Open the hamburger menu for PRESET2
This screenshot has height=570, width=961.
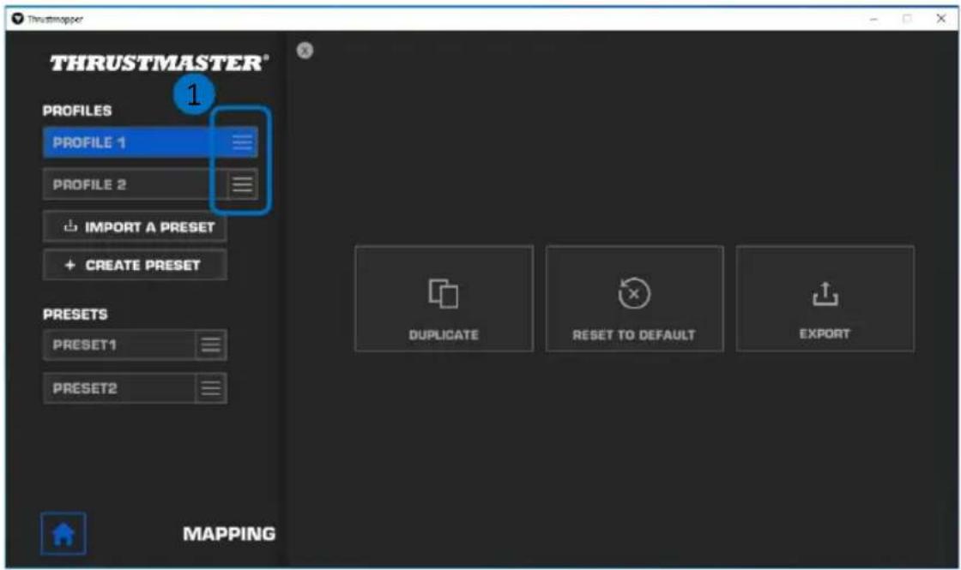[x=211, y=387]
